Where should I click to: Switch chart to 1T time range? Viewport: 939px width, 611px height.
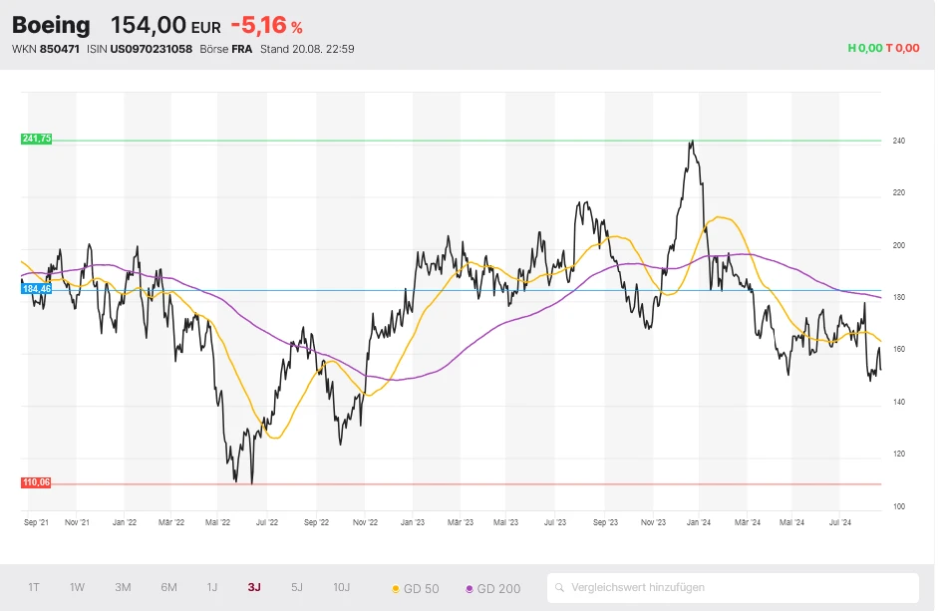pyautogui.click(x=35, y=588)
